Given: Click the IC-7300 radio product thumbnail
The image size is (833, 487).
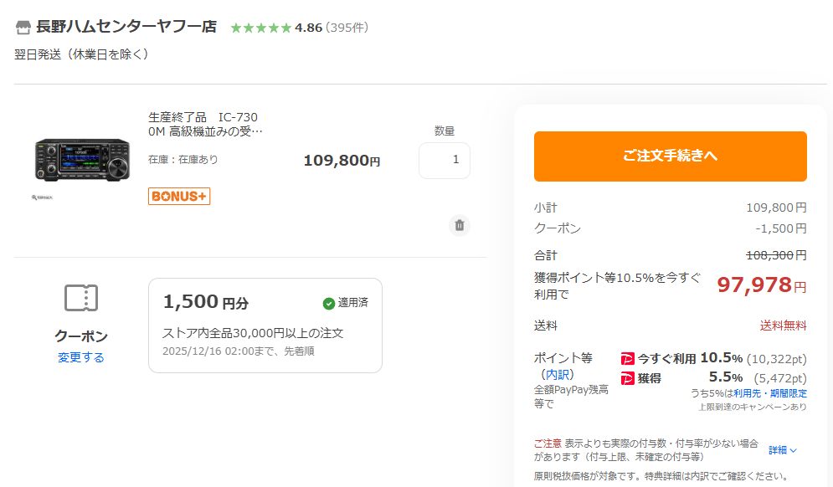Looking at the screenshot, I should tap(82, 160).
